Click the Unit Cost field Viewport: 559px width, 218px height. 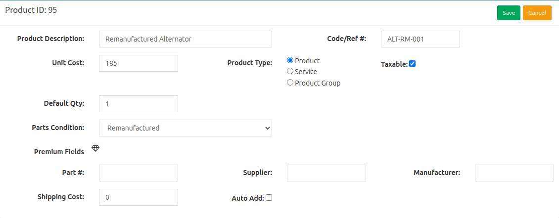click(x=139, y=63)
